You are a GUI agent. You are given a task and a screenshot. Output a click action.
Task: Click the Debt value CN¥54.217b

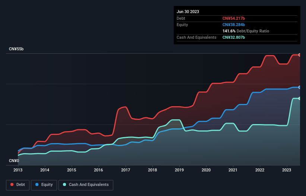234,18
